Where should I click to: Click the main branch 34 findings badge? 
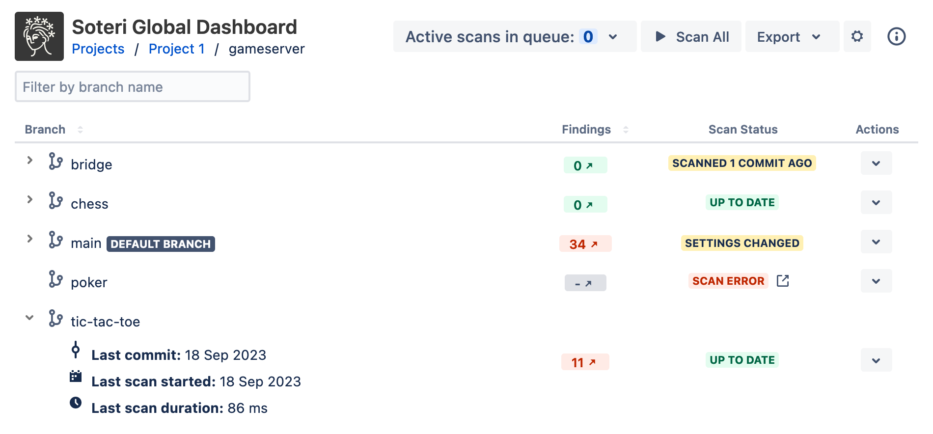pos(585,244)
